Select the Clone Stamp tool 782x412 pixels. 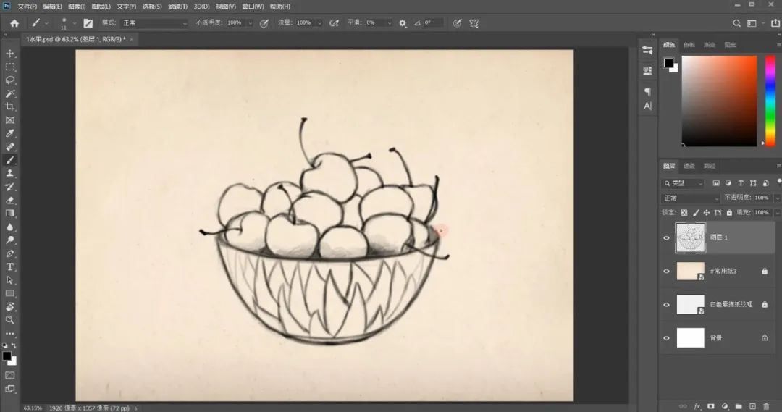[x=10, y=173]
